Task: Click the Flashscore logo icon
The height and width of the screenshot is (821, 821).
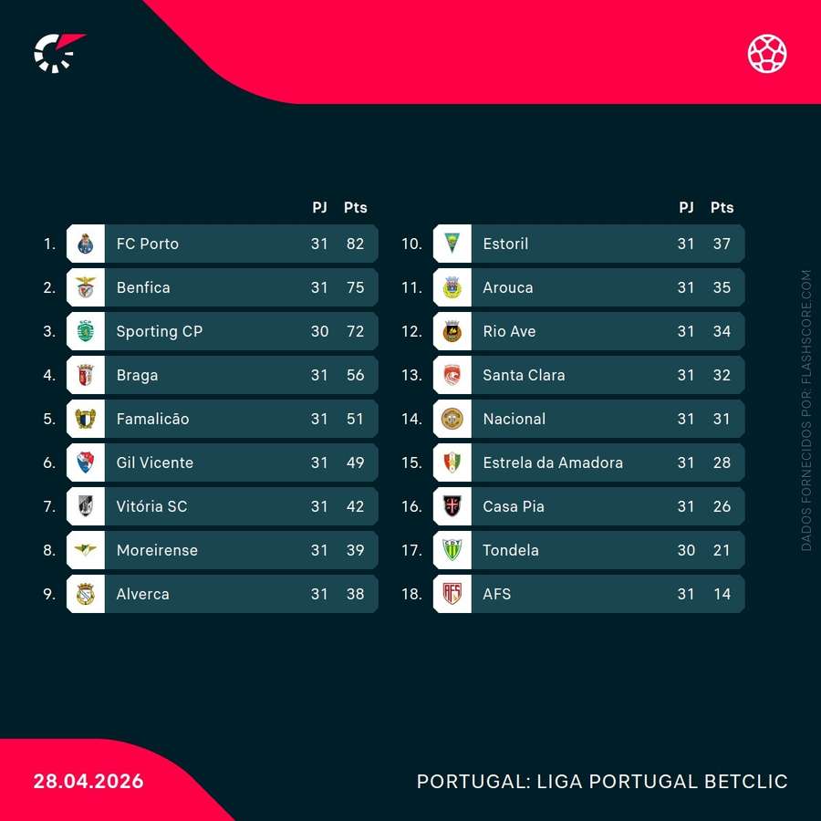Action: point(58,52)
